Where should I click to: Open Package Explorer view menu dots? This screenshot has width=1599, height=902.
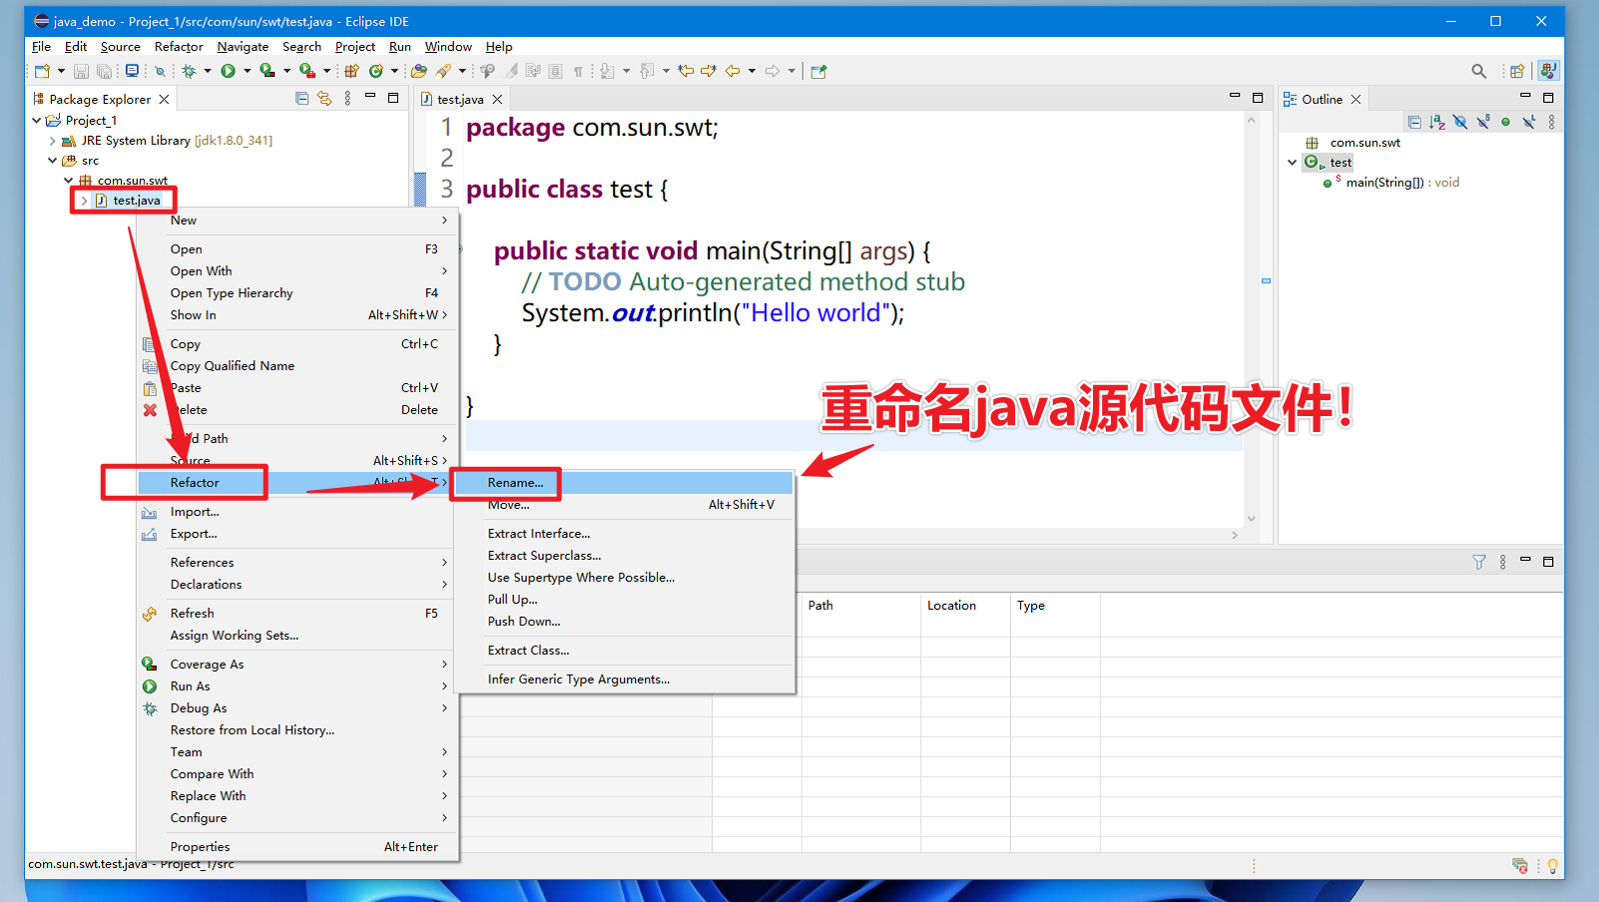(x=347, y=98)
